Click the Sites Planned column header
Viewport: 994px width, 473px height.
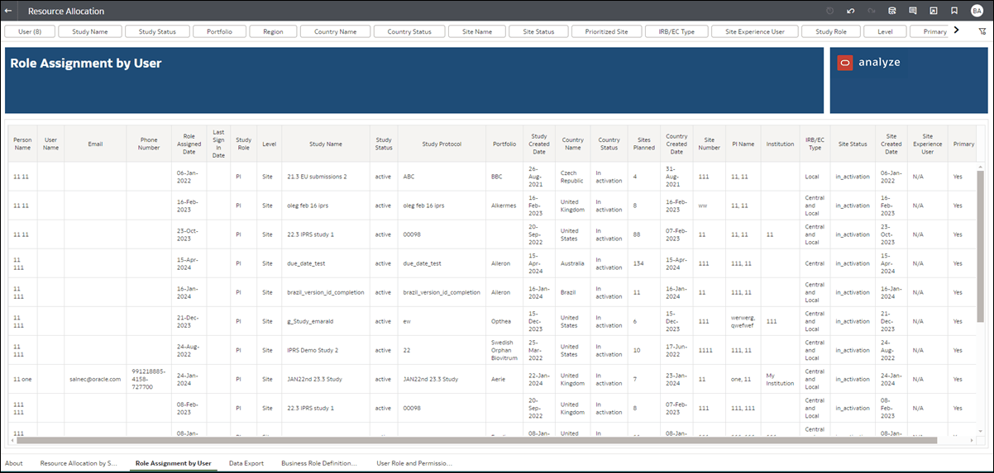click(x=643, y=144)
